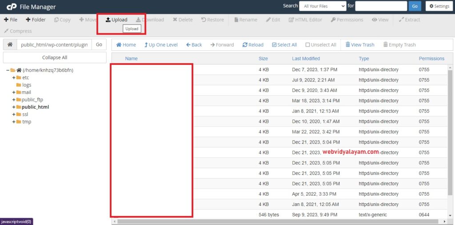Create a new file with + File

point(11,20)
